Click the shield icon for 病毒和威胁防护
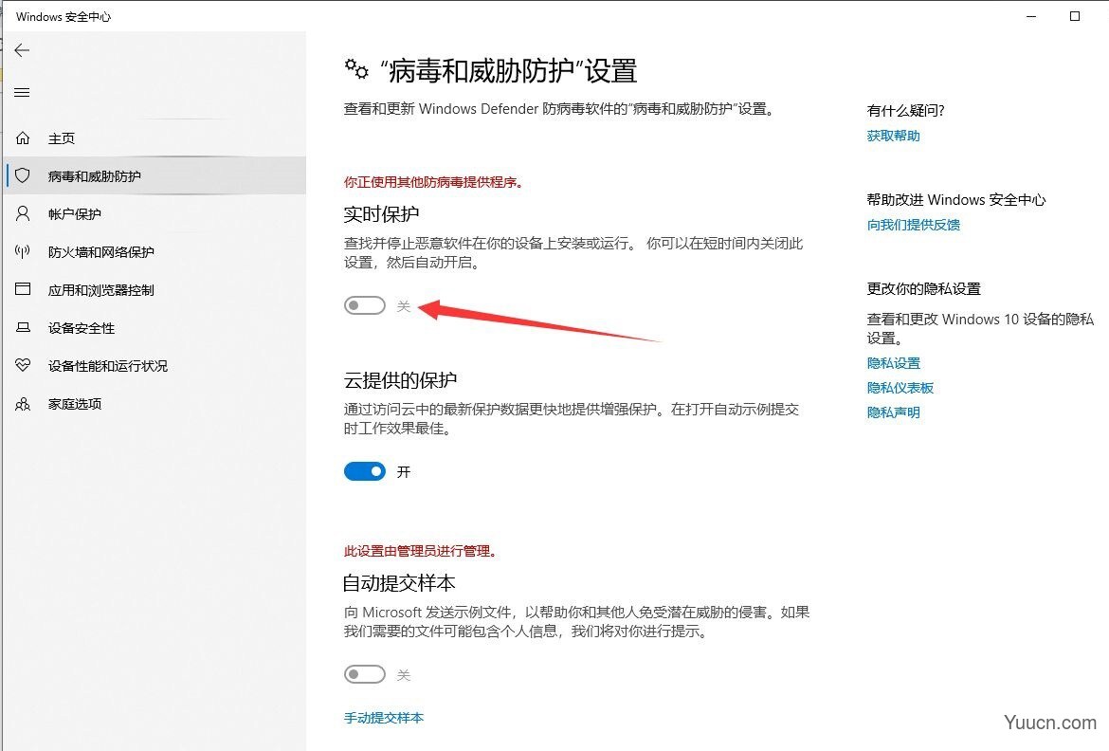 [23, 175]
